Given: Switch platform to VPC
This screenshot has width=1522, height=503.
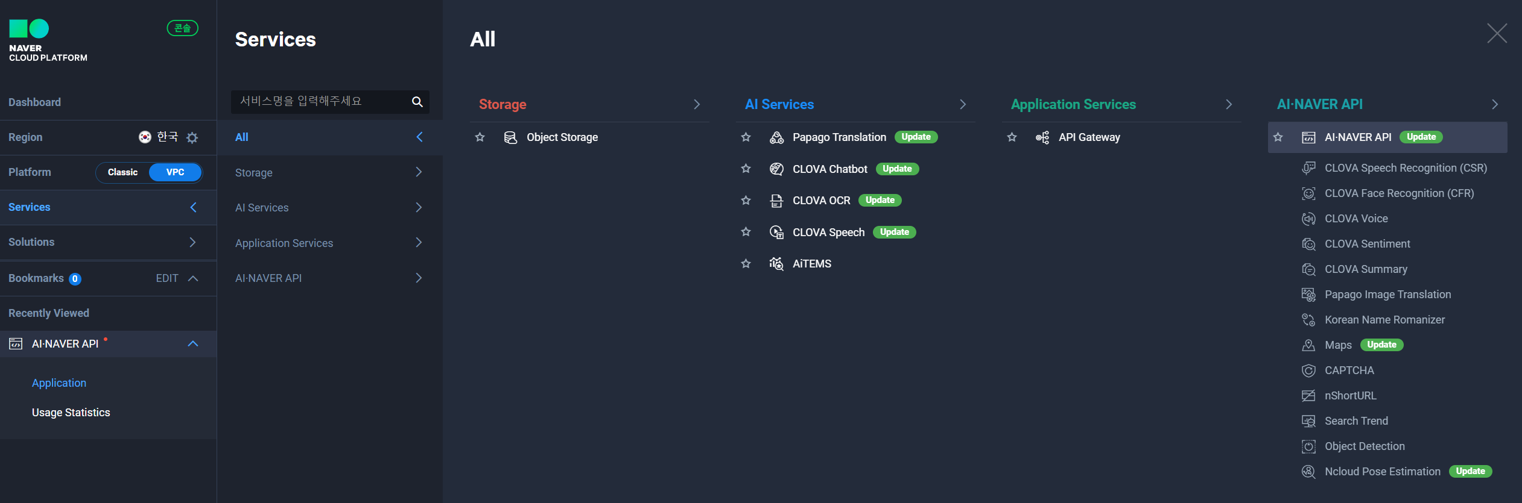Looking at the screenshot, I should point(175,172).
